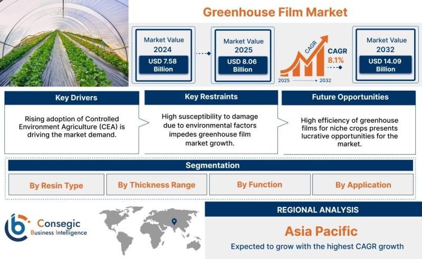The height and width of the screenshot is (259, 422).
Task: Click the arrow connector between 2024 and 2025 boxes
Action: [204, 54]
